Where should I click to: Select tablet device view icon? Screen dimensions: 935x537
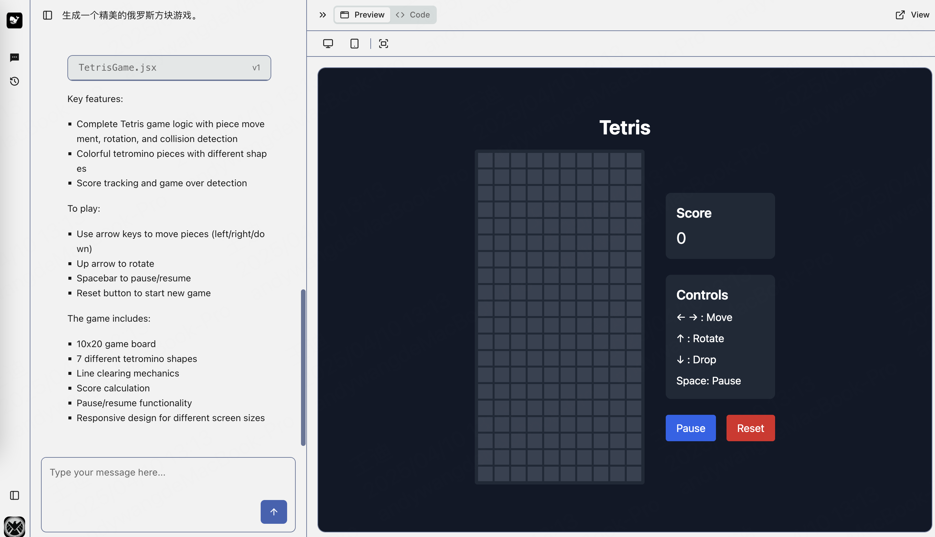(354, 44)
